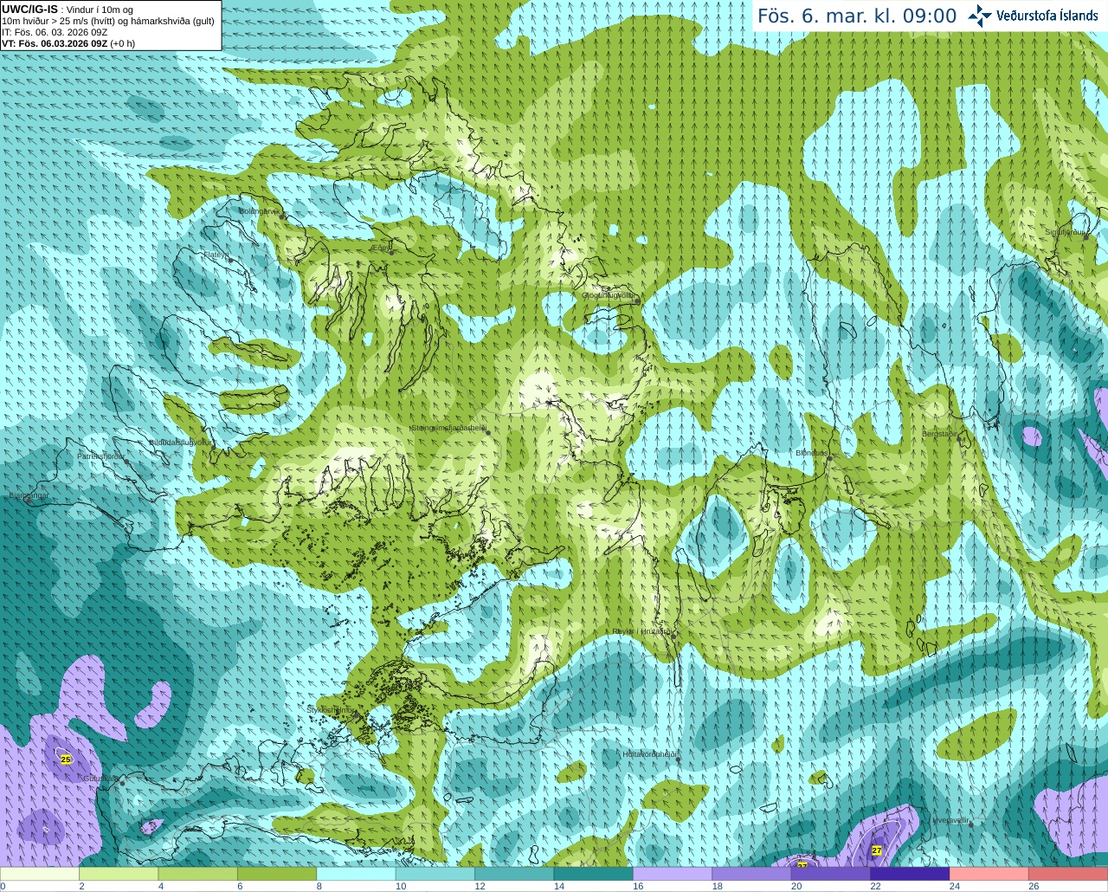This screenshot has height=892, width=1108.
Task: Click the station dot at Bolungarvík
Action: [283, 216]
